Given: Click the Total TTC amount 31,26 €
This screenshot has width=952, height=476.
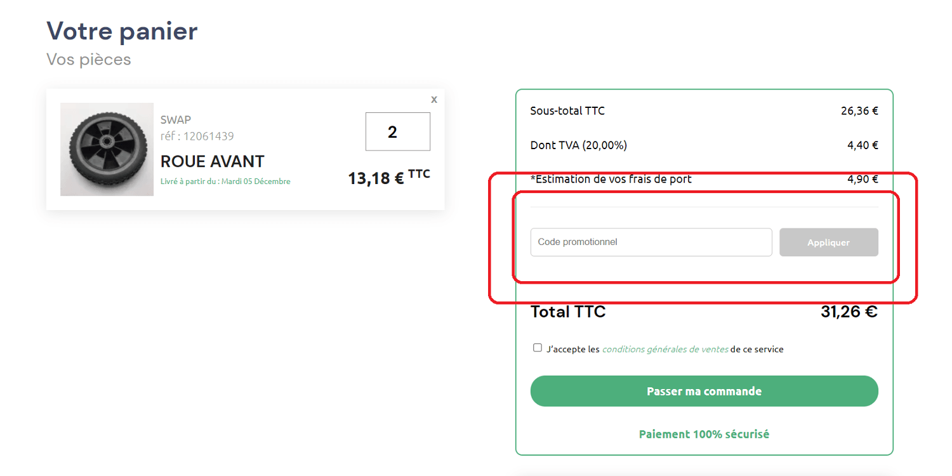Looking at the screenshot, I should [849, 312].
